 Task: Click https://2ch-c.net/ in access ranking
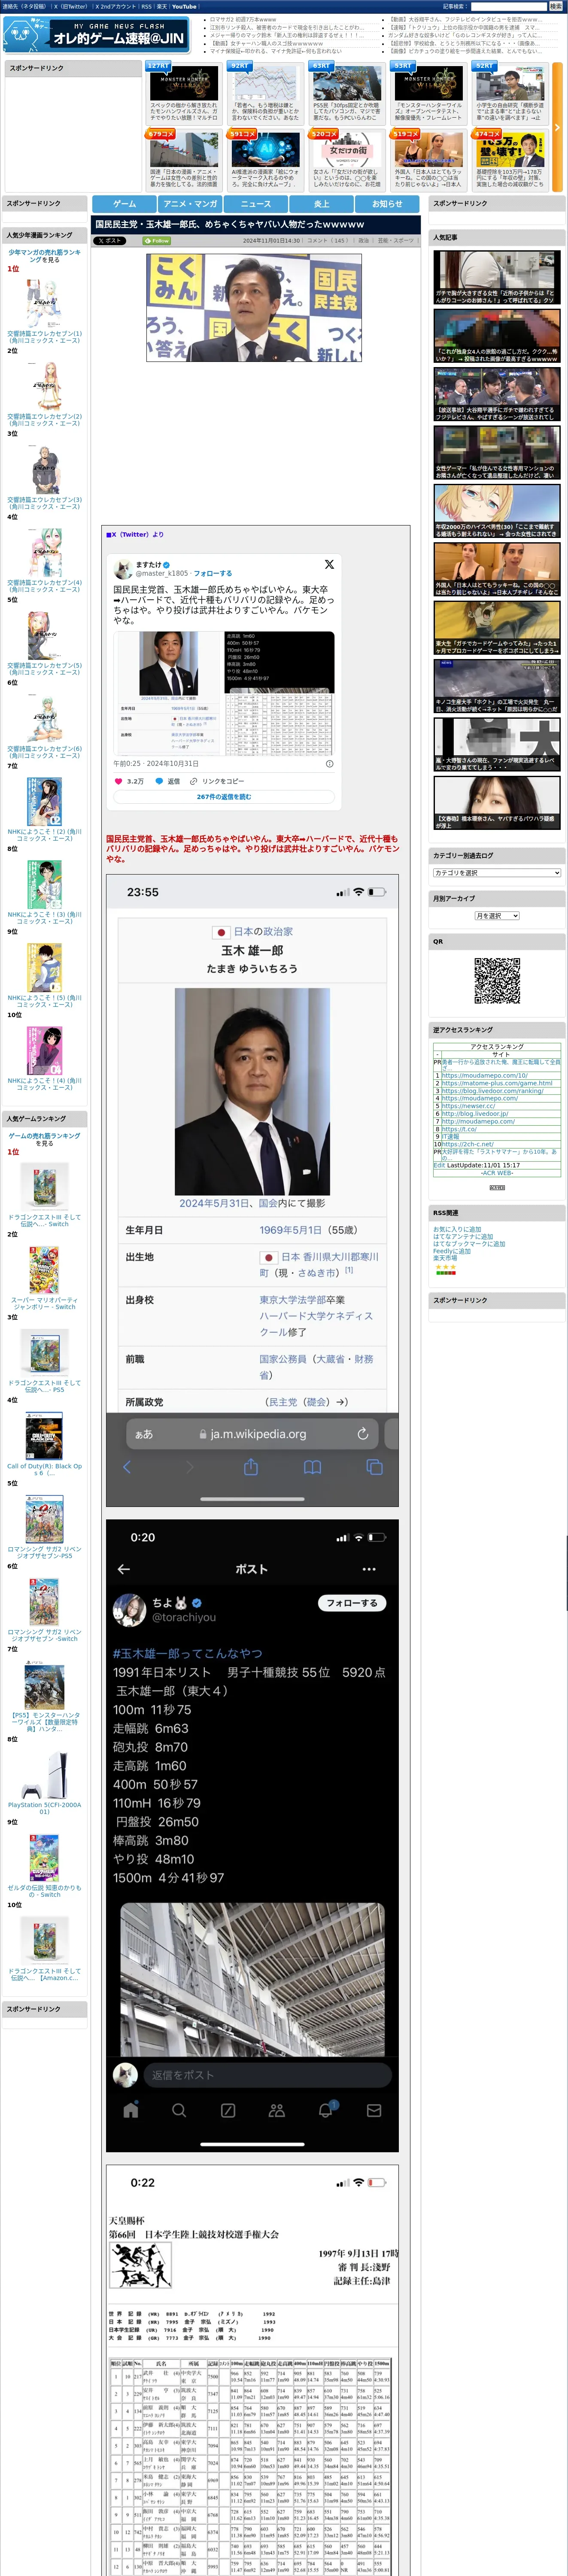pyautogui.click(x=467, y=1144)
